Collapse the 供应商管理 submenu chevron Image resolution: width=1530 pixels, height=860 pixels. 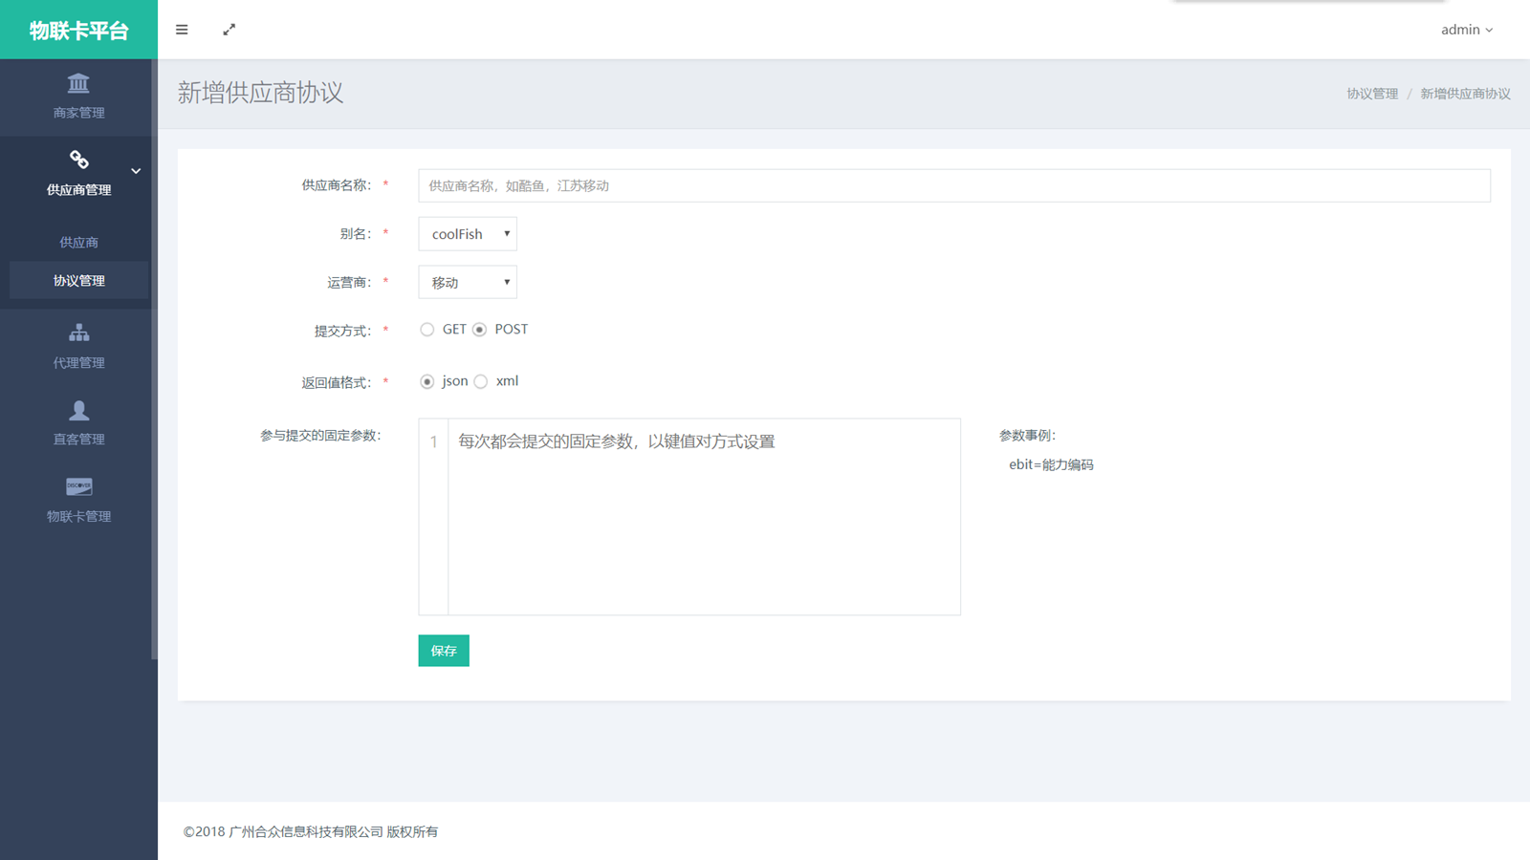(136, 171)
